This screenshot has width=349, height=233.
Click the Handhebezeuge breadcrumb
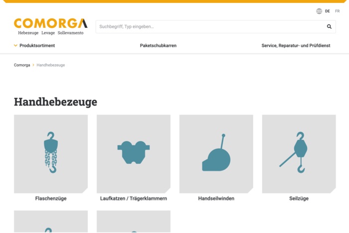[51, 65]
